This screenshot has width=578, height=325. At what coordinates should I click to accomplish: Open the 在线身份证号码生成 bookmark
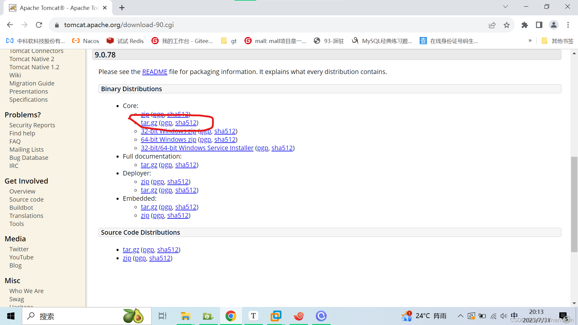pyautogui.click(x=449, y=41)
